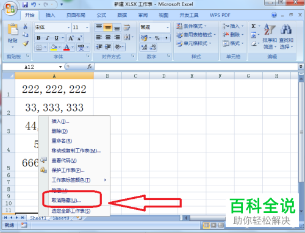The width and height of the screenshot is (305, 233).
Task: Click the Help question mark icon
Action: pos(274,15)
